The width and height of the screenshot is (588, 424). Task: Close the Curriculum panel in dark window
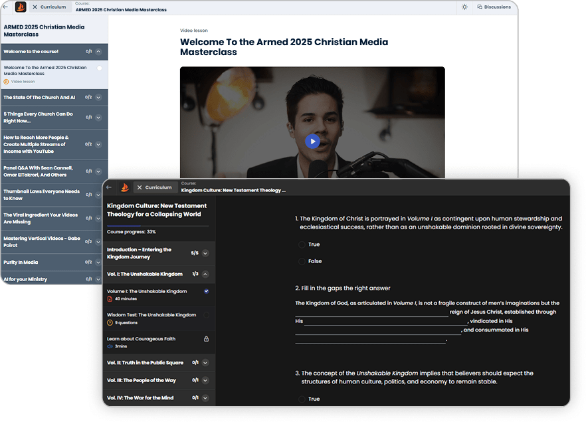tap(140, 187)
